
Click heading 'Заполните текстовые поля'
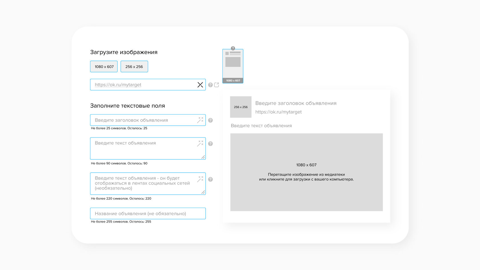coord(127,106)
